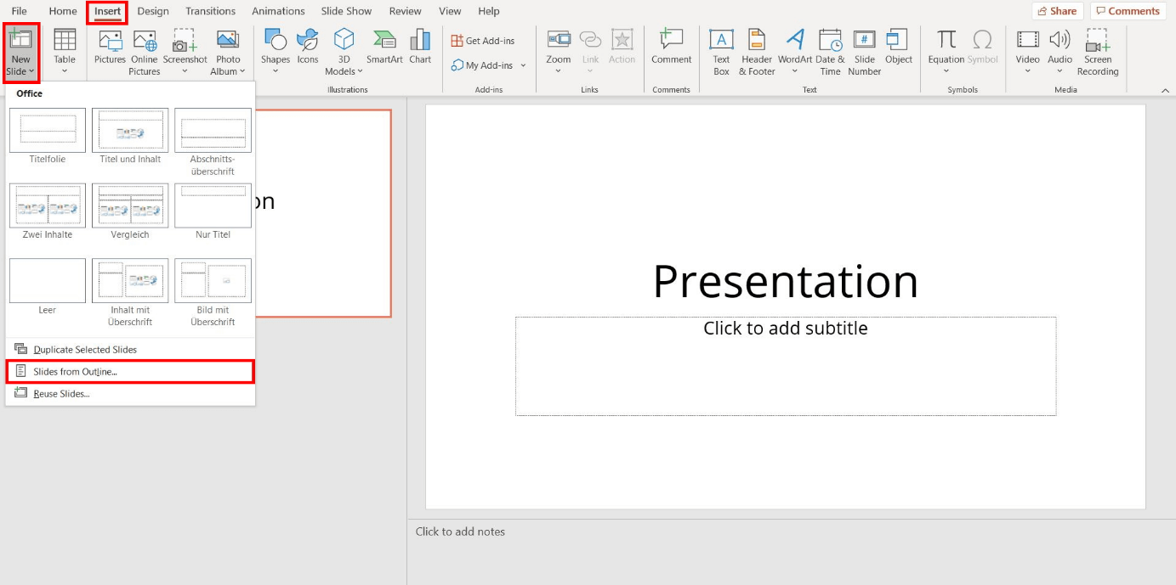The height and width of the screenshot is (585, 1176).
Task: Select the Nur Titel layout
Action: pos(213,205)
